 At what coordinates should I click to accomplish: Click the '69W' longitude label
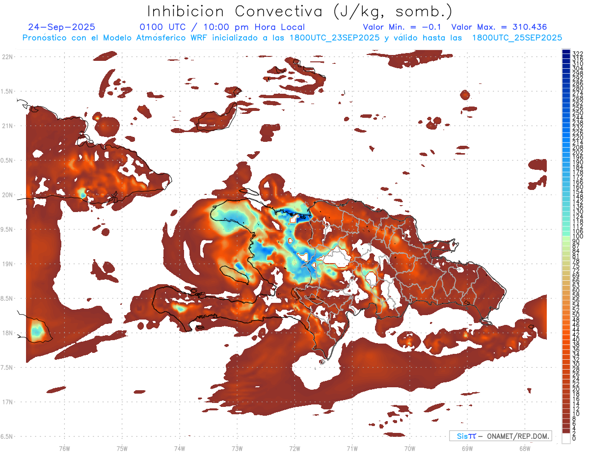(x=467, y=448)
